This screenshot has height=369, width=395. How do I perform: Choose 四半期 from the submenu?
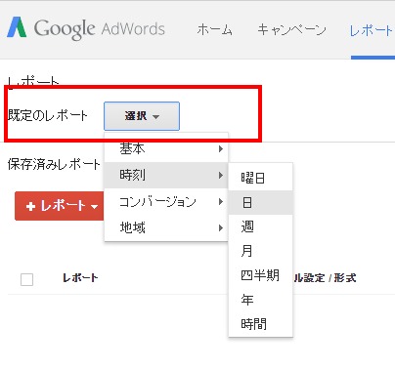[261, 275]
